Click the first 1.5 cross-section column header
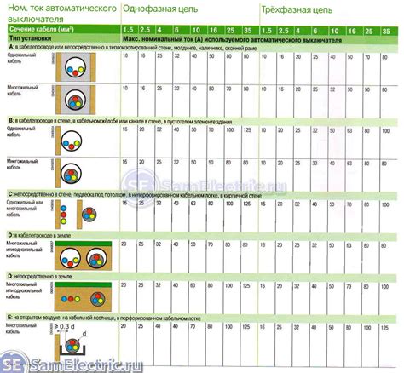Viewport: 404px width, 373px height. tap(128, 30)
